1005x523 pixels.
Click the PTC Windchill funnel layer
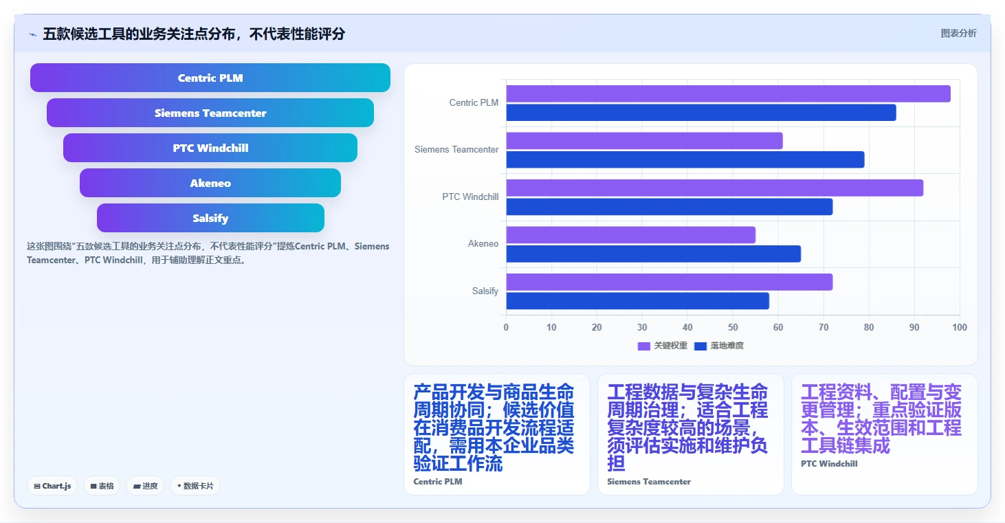[x=210, y=148]
